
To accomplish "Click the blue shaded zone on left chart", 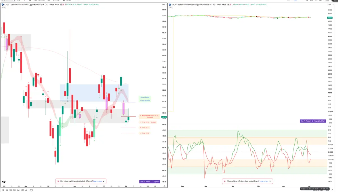I will [94, 93].
